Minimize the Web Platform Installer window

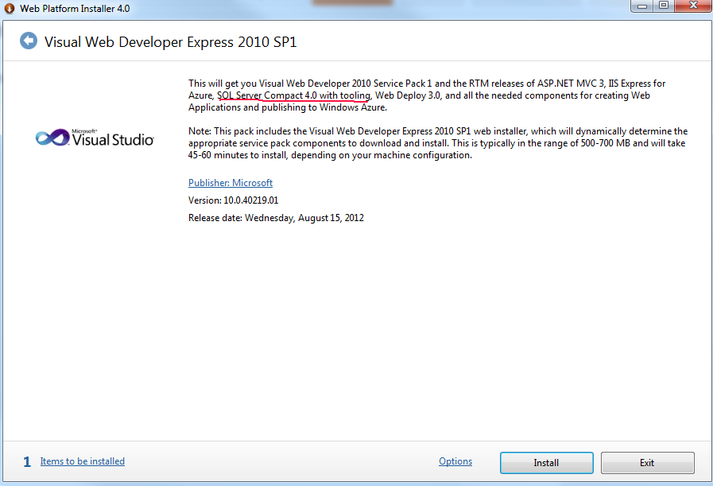[x=642, y=6]
